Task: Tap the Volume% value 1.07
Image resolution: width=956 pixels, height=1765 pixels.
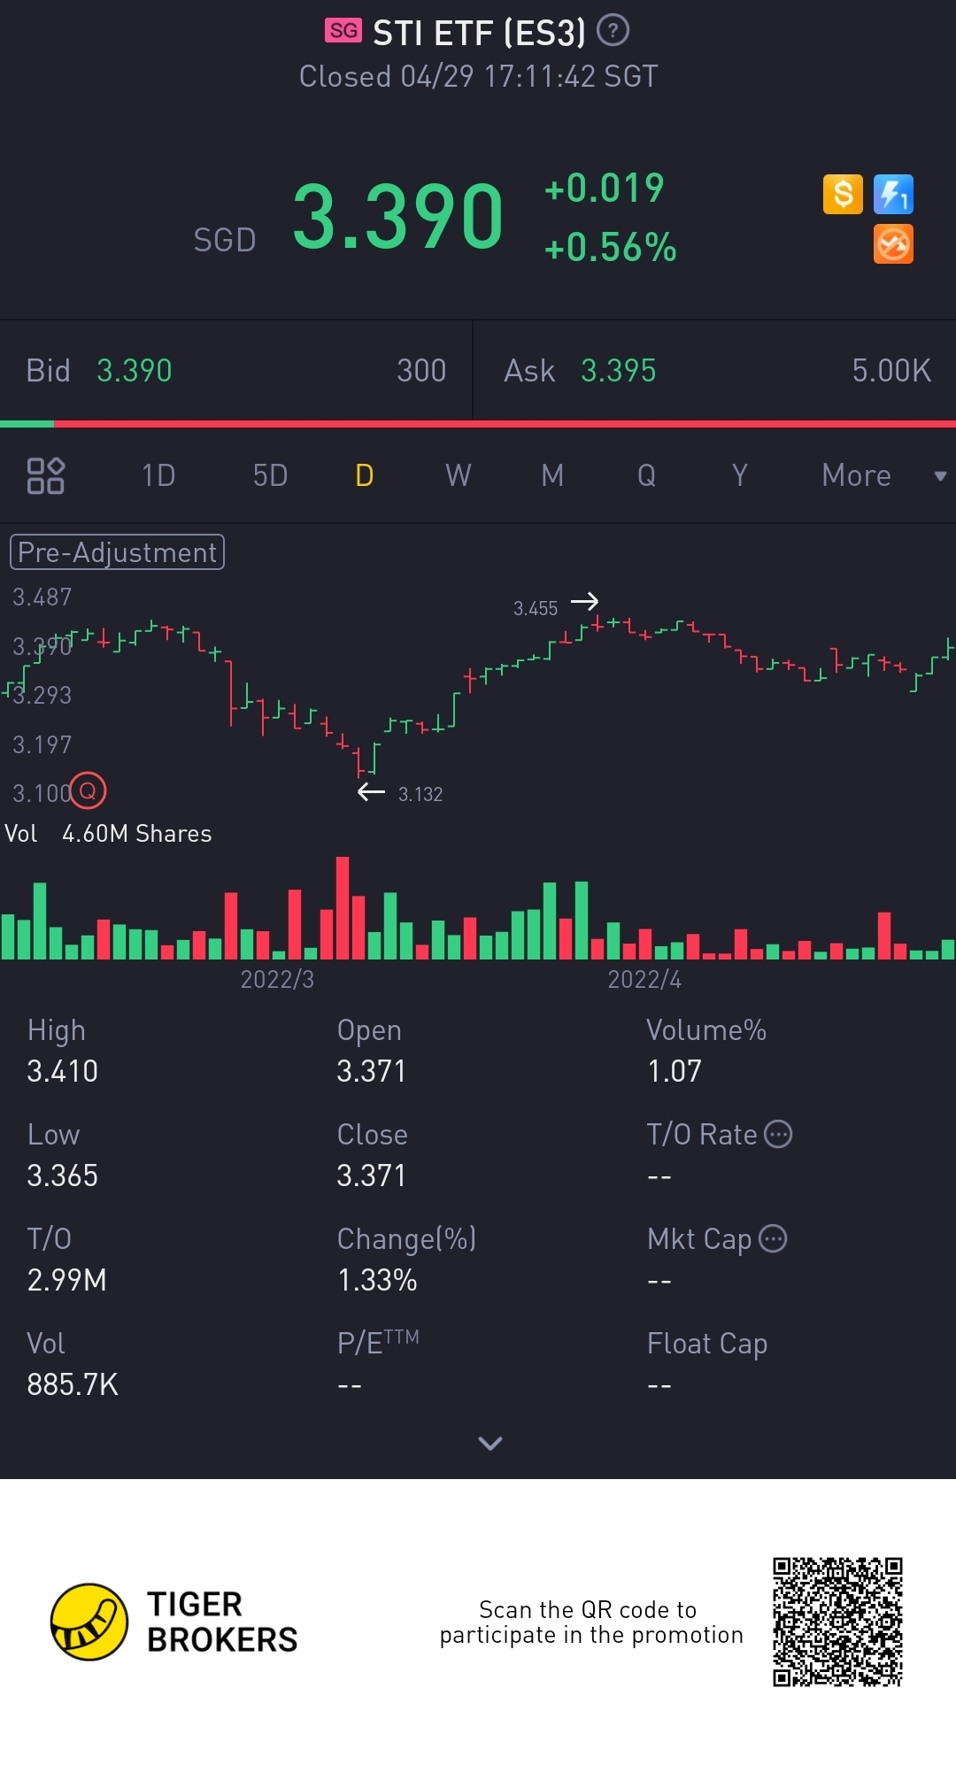Action: [x=675, y=1071]
